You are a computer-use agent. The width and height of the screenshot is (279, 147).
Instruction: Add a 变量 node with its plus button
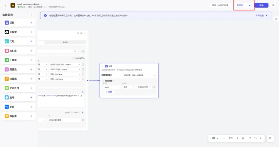(x=31, y=107)
